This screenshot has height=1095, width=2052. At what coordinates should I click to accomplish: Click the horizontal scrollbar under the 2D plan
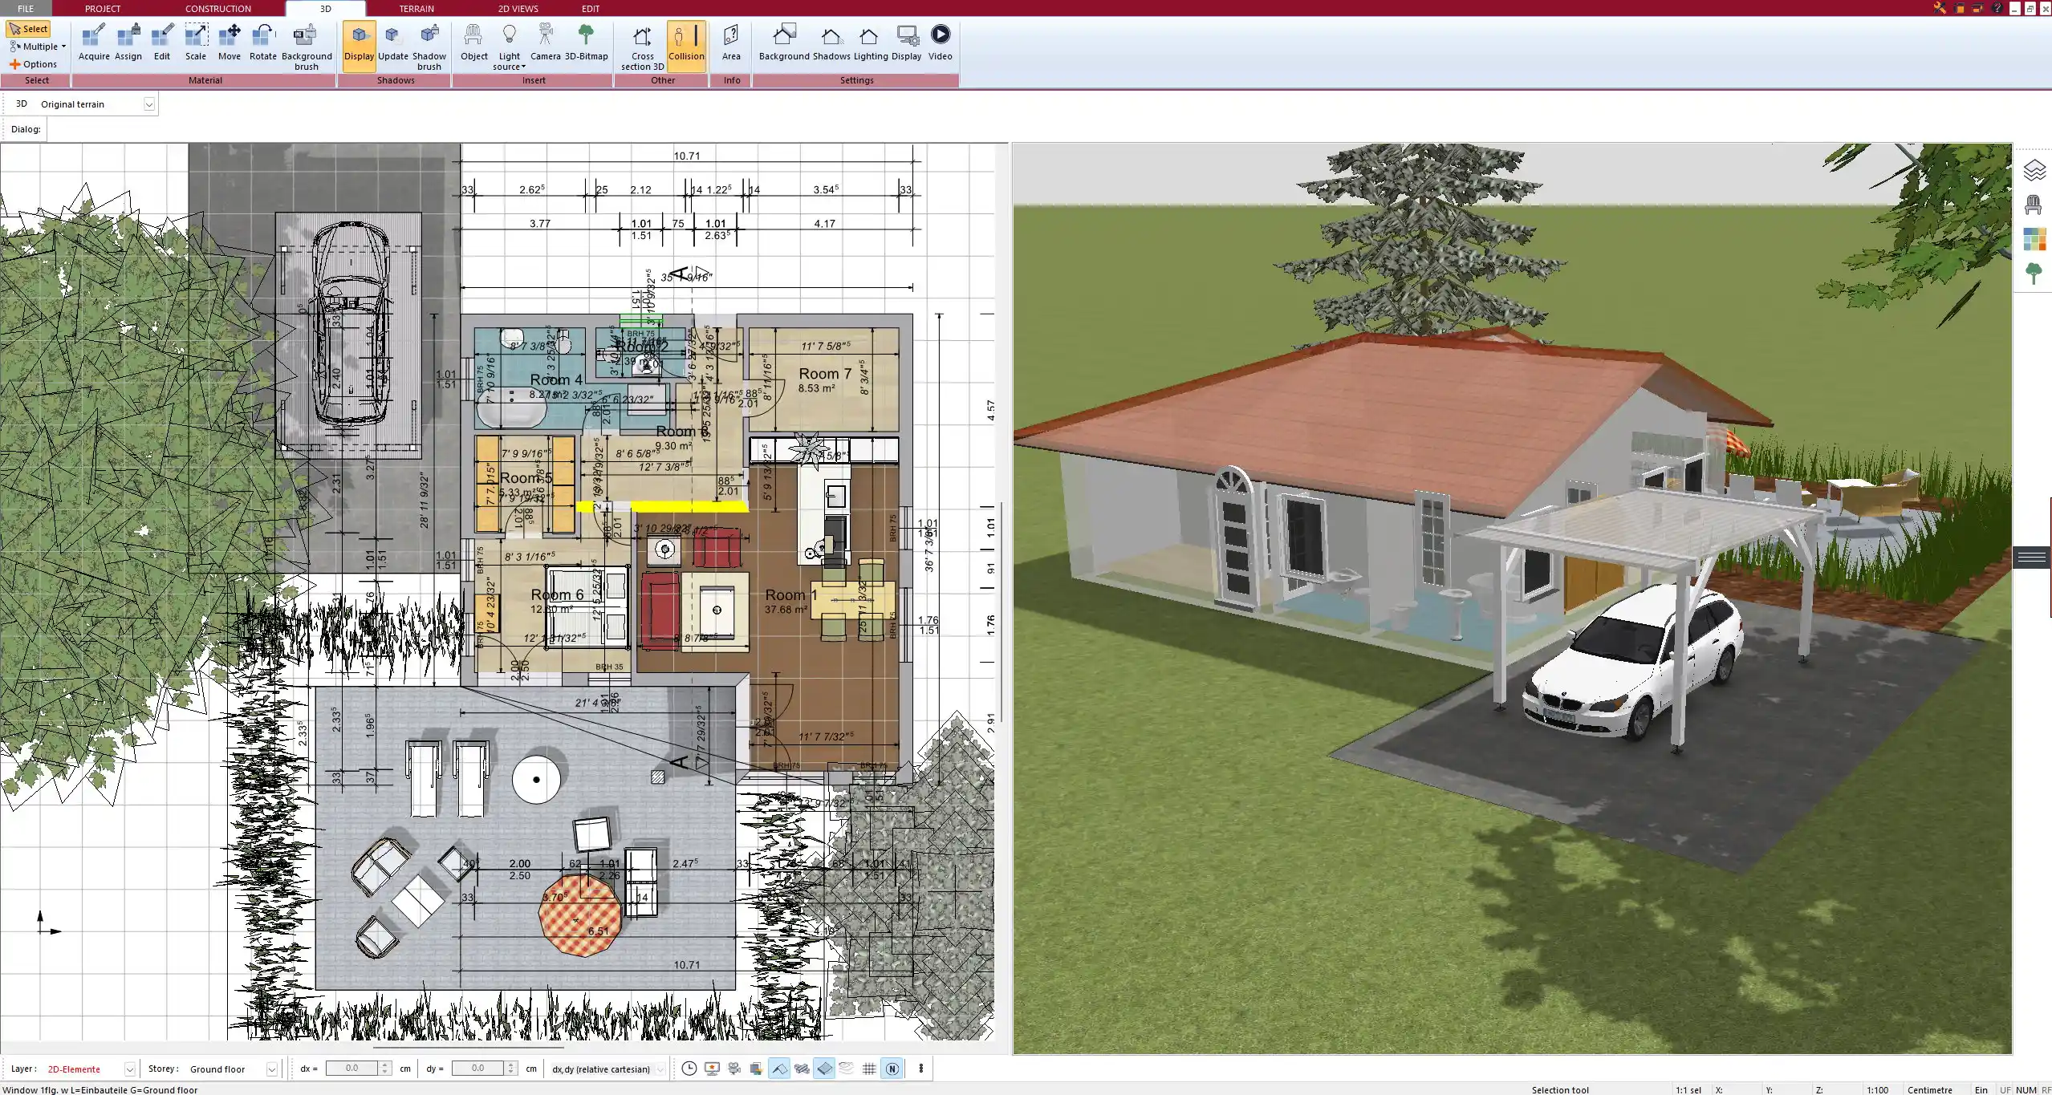(468, 1047)
